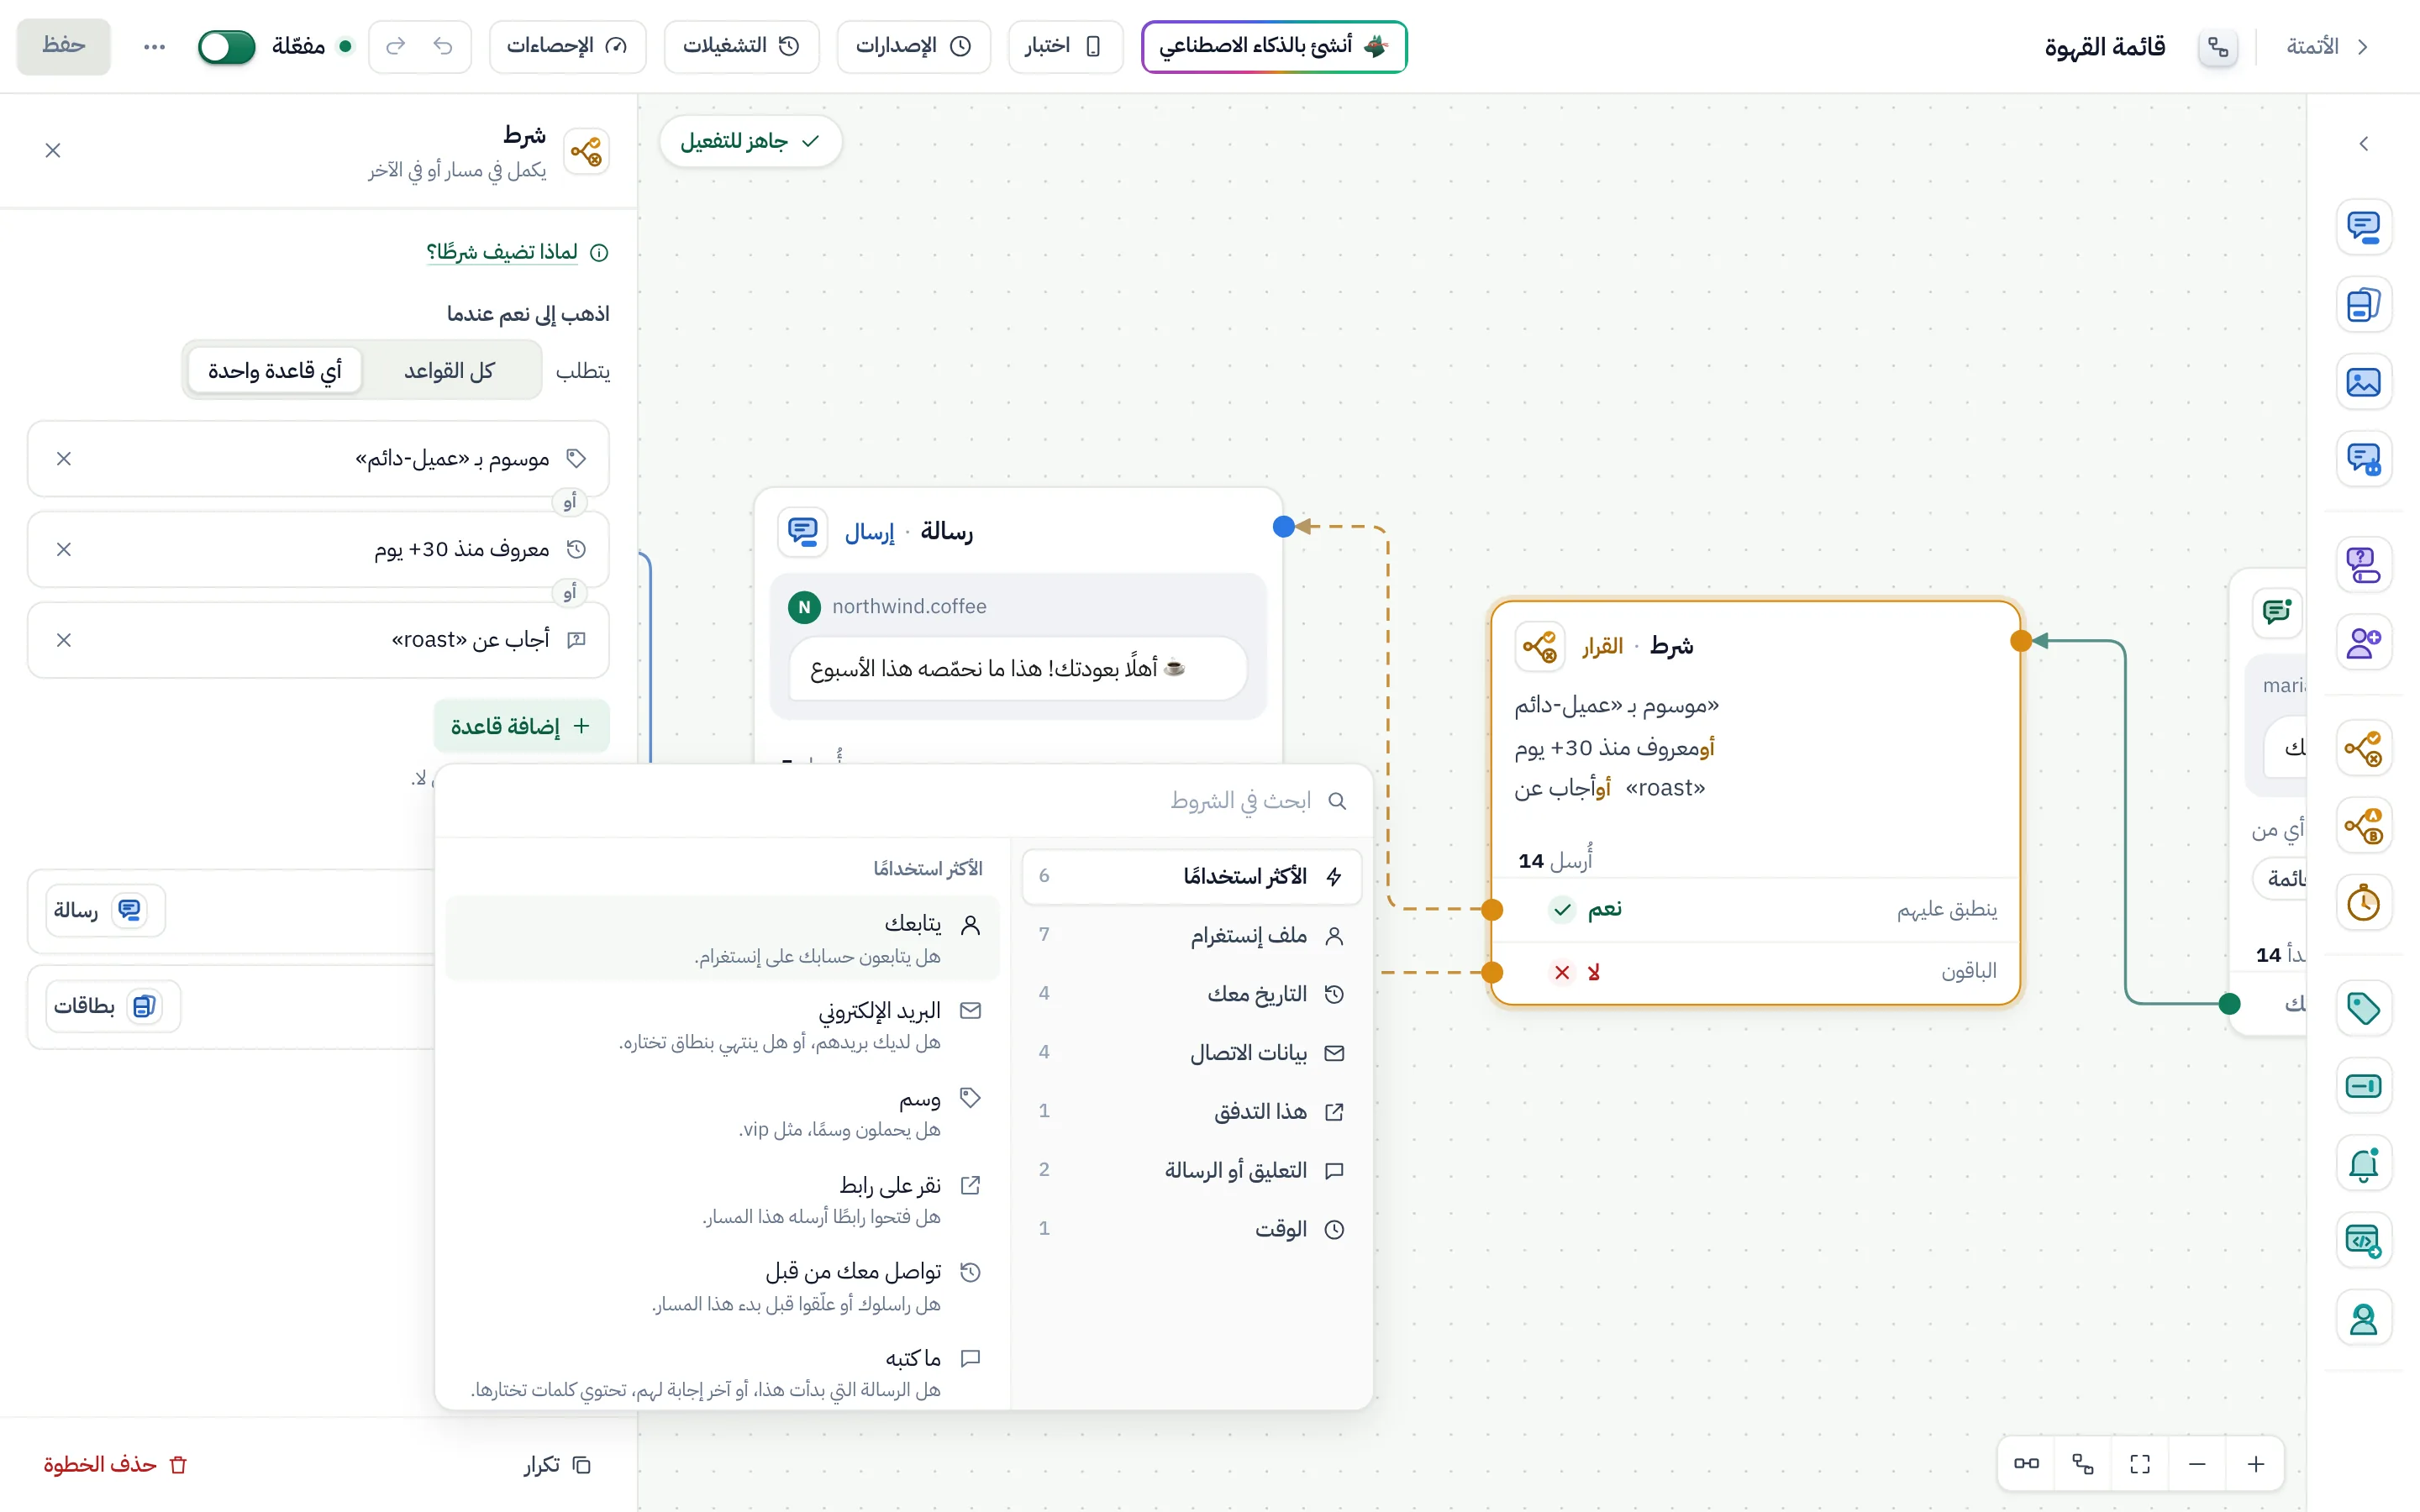Zoom out on the canvas
Viewport: 2420px width, 1512px height.
pyautogui.click(x=2197, y=1464)
